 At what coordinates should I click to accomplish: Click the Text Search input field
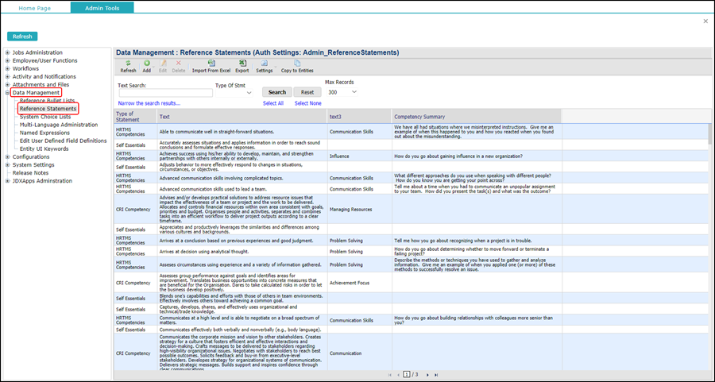(x=164, y=93)
